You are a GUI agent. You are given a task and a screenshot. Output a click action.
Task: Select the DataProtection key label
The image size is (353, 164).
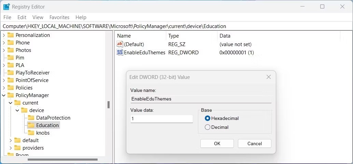click(53, 118)
